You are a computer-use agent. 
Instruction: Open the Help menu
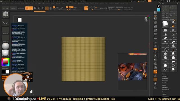(x=126, y=3)
